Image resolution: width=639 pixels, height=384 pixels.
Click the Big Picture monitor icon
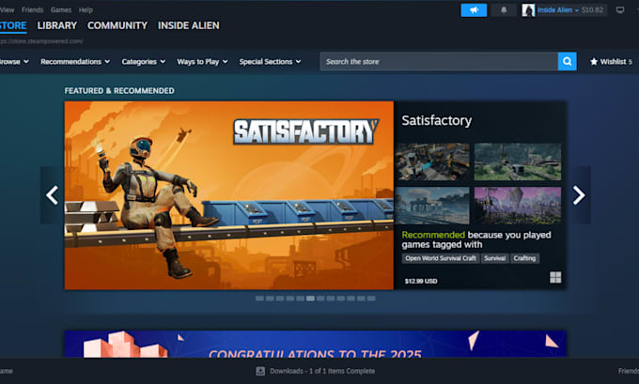(x=620, y=10)
